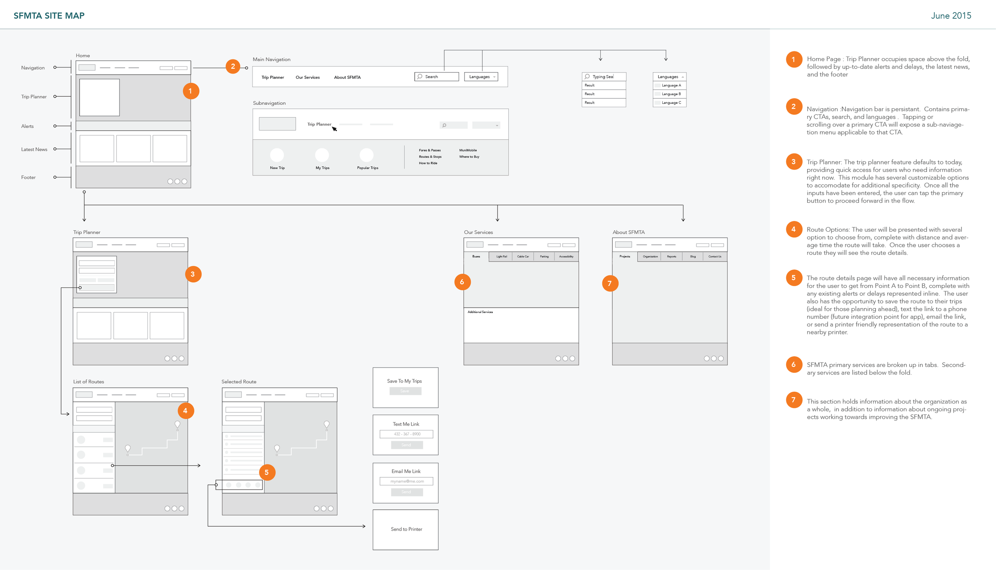This screenshot has width=996, height=570.
Task: Click Send under Email Me Link
Action: tap(407, 492)
